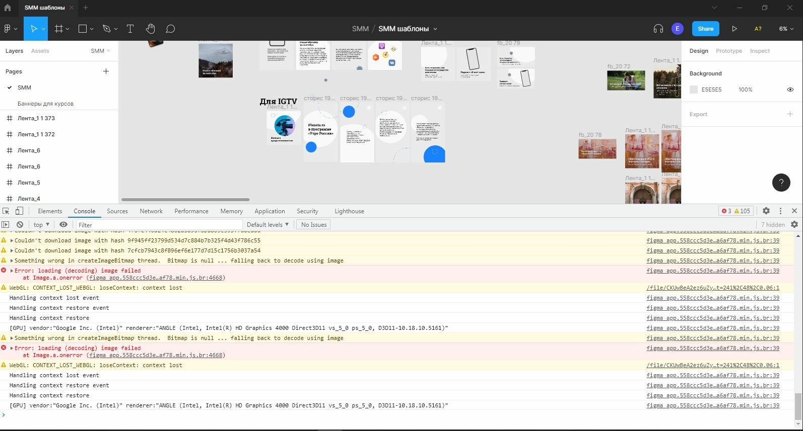Open the Move tool dropdown arrow

point(43,29)
